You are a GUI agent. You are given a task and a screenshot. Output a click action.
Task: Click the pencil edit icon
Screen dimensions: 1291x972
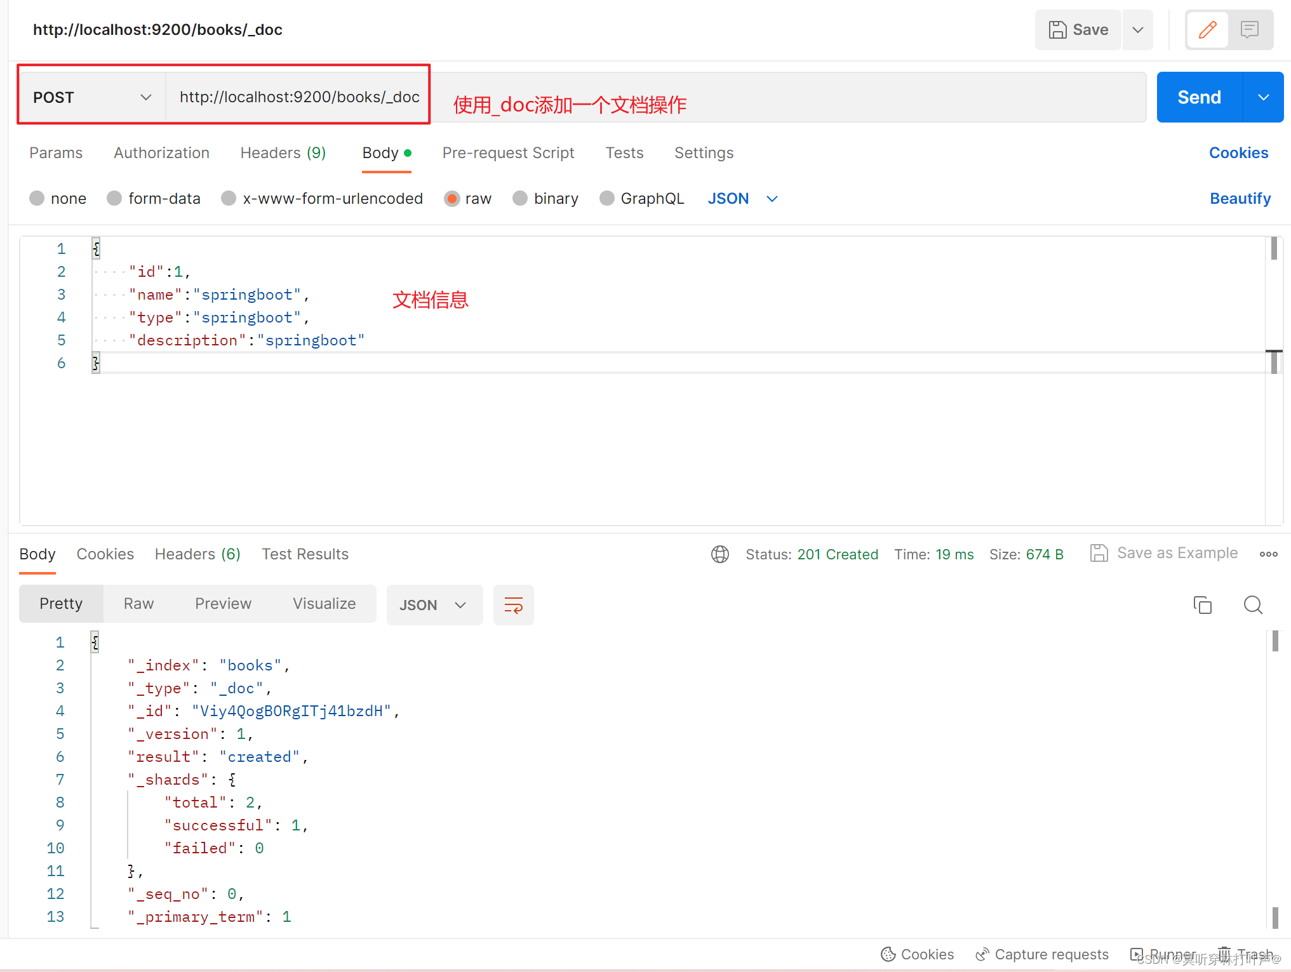pyautogui.click(x=1207, y=30)
